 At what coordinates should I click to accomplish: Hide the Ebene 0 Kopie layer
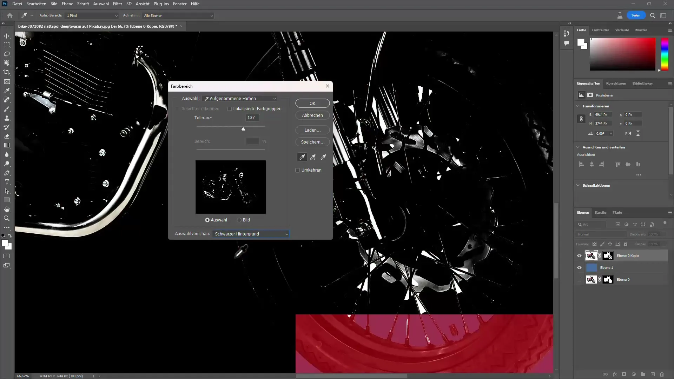point(579,255)
